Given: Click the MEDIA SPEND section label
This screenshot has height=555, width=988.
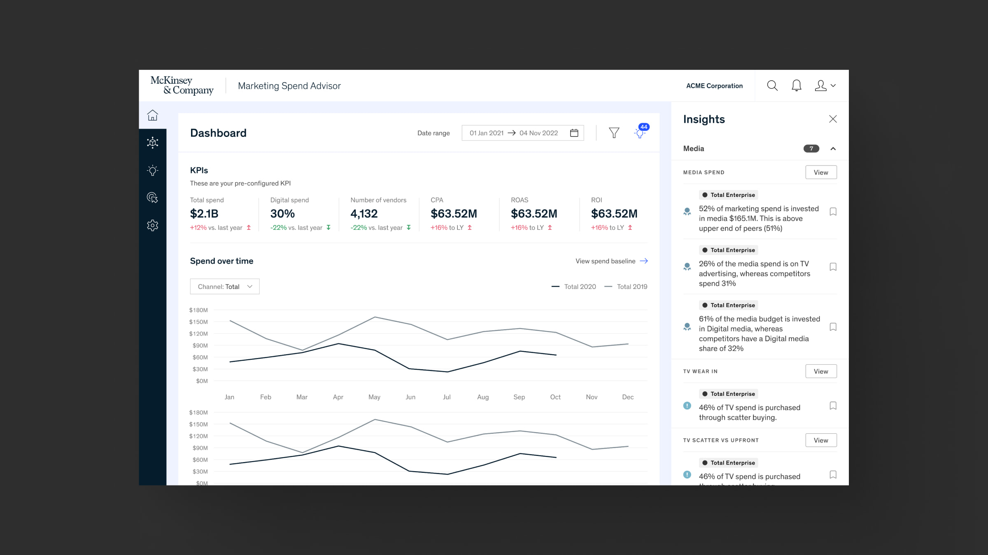Looking at the screenshot, I should [704, 172].
